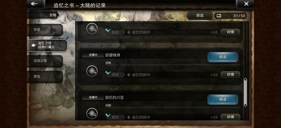Click 追忆的碎片 shard icon under 回忆的川豆

(129, 117)
